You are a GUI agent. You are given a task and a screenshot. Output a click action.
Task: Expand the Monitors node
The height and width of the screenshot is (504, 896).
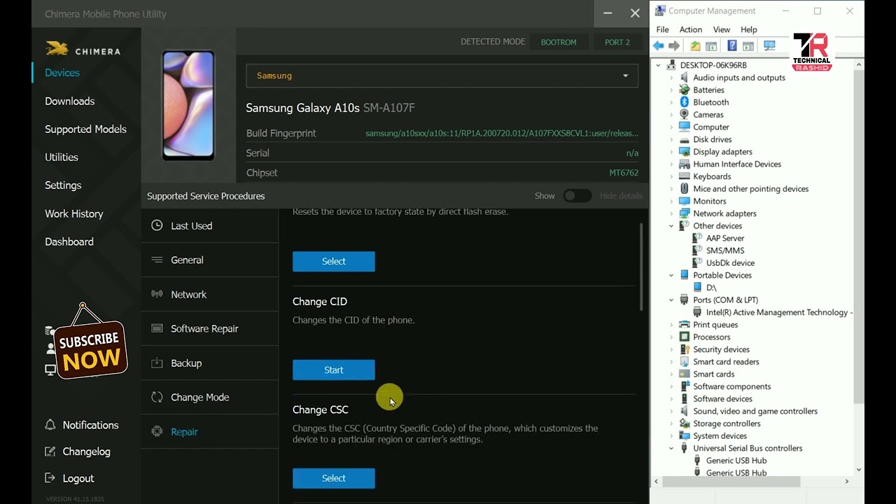(x=671, y=201)
